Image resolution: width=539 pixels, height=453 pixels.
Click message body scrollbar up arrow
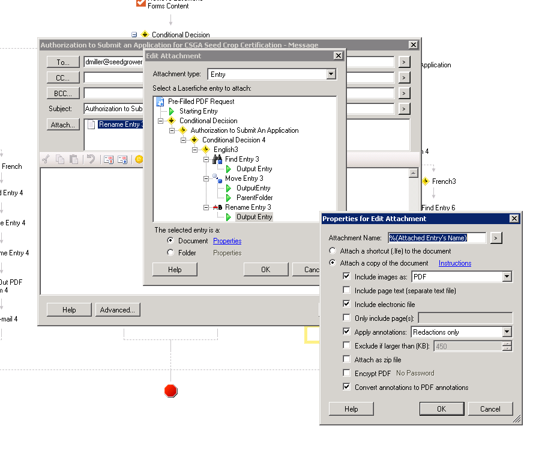click(x=414, y=172)
